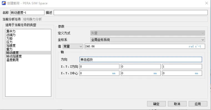Cancel with the 取消 button

tap(177, 104)
